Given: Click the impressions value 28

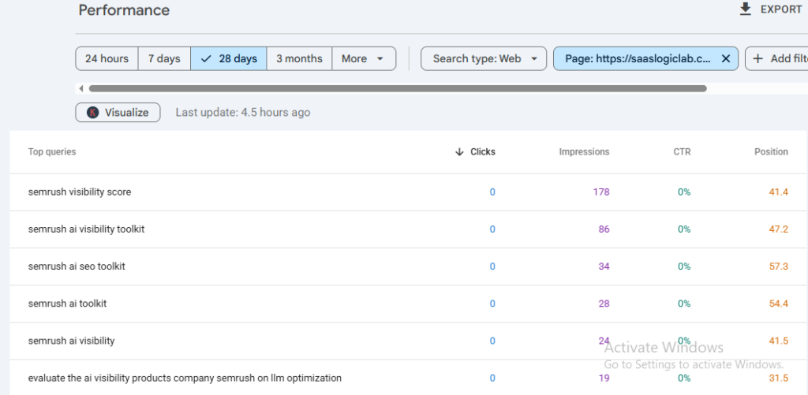Looking at the screenshot, I should pyautogui.click(x=604, y=304).
